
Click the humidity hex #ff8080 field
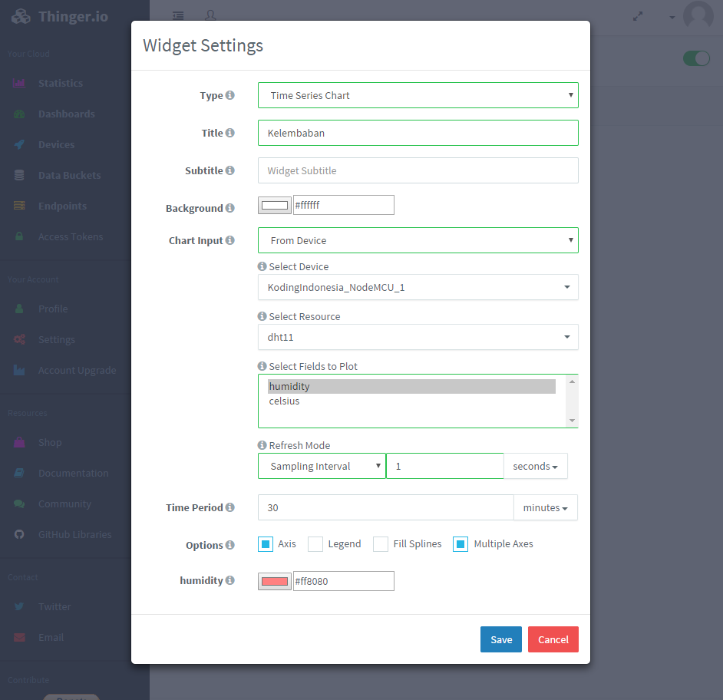[344, 581]
